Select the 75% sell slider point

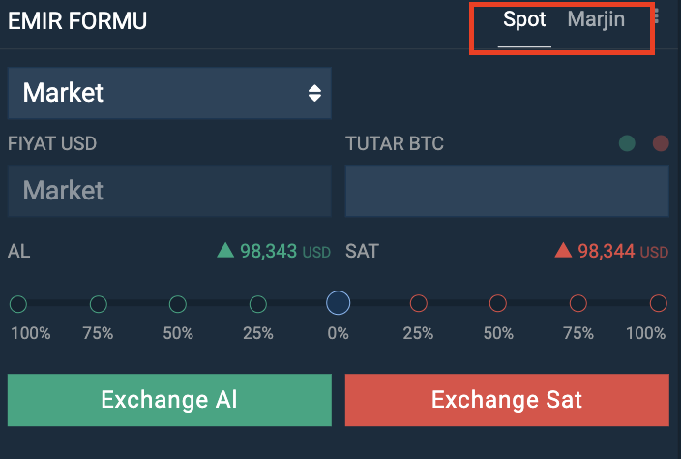pos(578,303)
